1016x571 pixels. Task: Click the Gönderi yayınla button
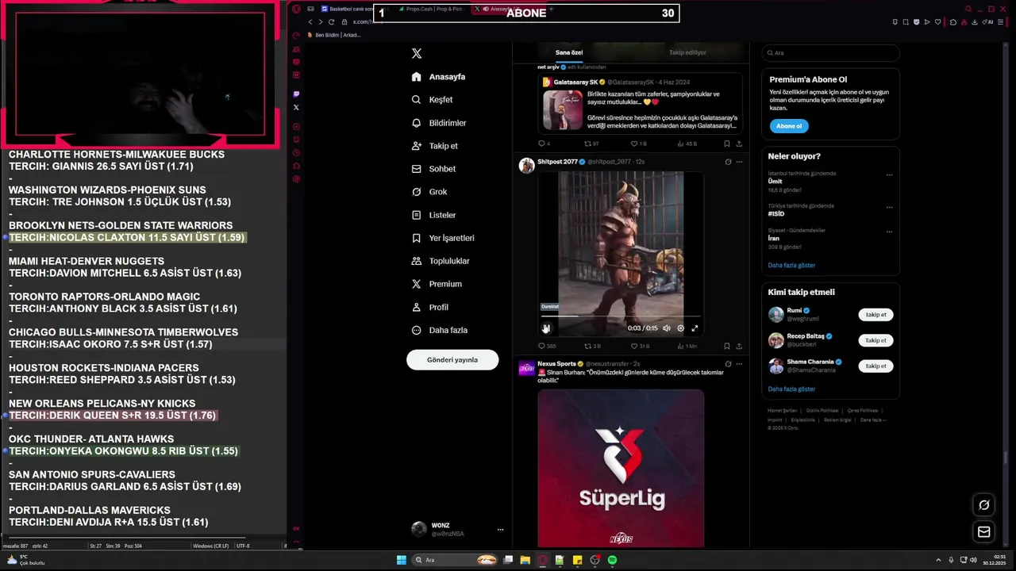452,359
